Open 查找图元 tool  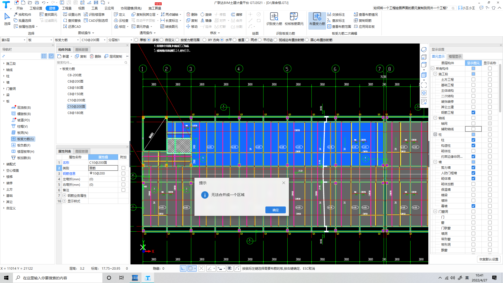point(48,14)
